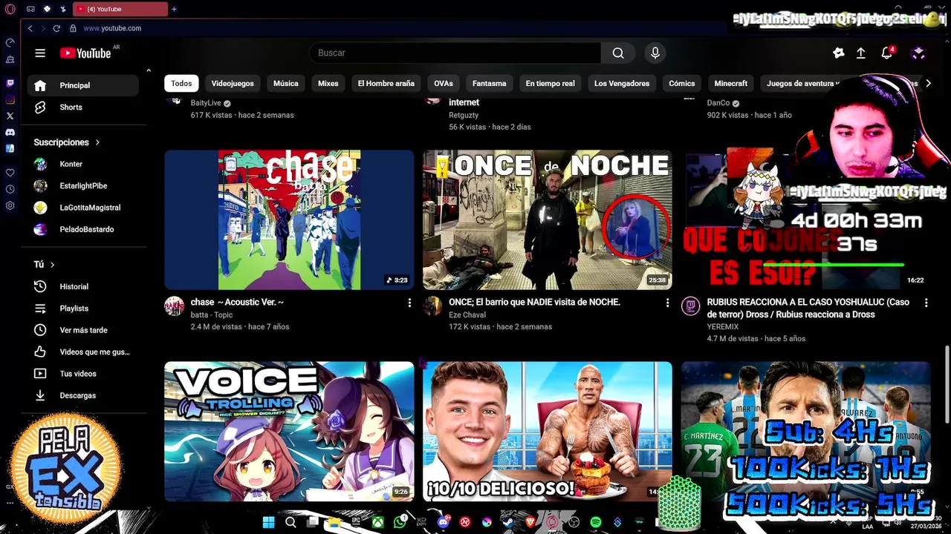
Task: Open the Opera menu logo
Action: tap(10, 9)
